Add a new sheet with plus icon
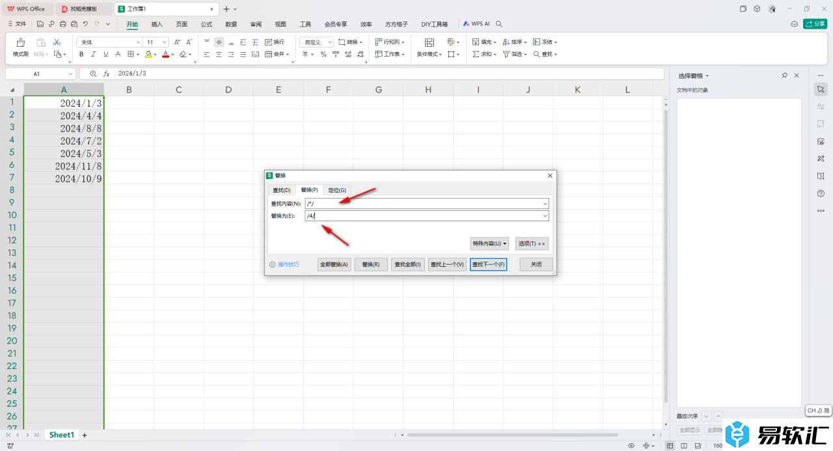Image resolution: width=833 pixels, height=451 pixels. pos(85,435)
